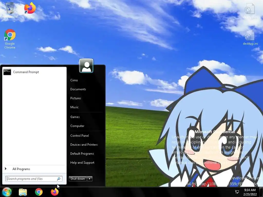
Task: Click the Show desktop strip
Action: 261,192
